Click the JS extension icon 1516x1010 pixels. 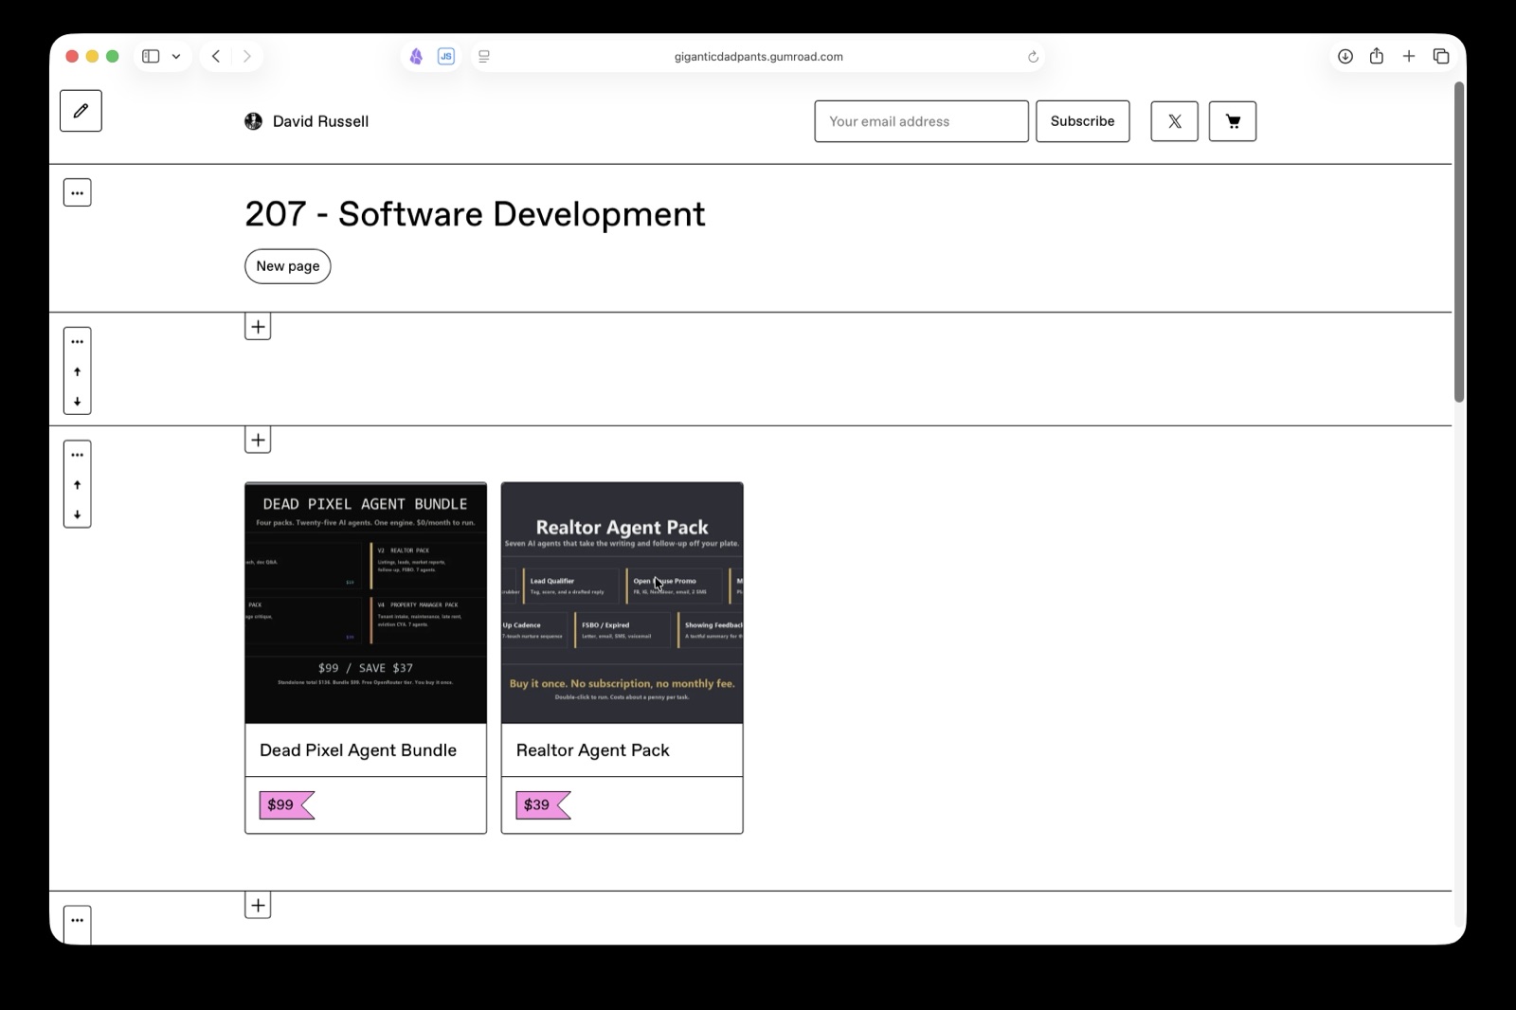(x=446, y=56)
